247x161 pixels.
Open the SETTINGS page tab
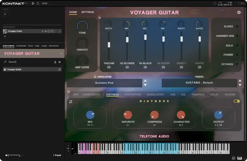pyautogui.click(x=87, y=12)
